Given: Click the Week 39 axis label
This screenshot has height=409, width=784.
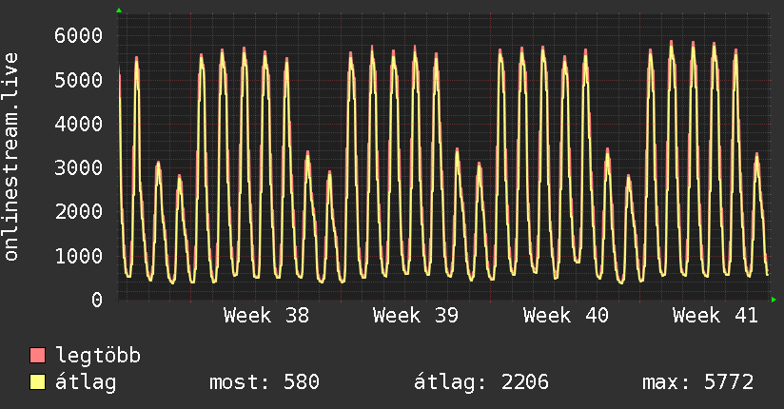Looking at the screenshot, I should 416,316.
